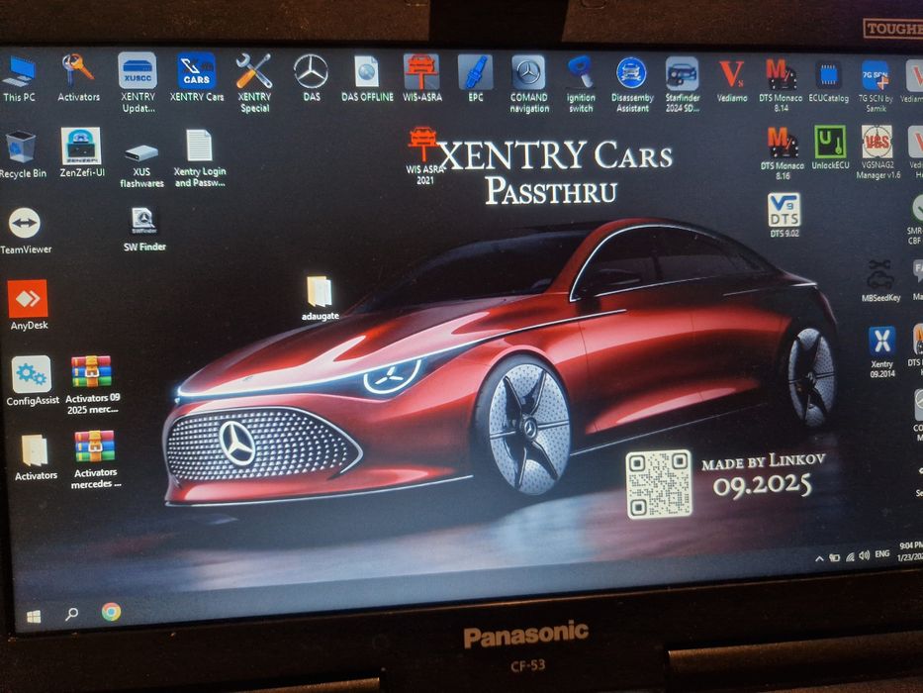Open the EPC spark plug icon
Viewport: 923px width, 693px height.
pyautogui.click(x=475, y=78)
